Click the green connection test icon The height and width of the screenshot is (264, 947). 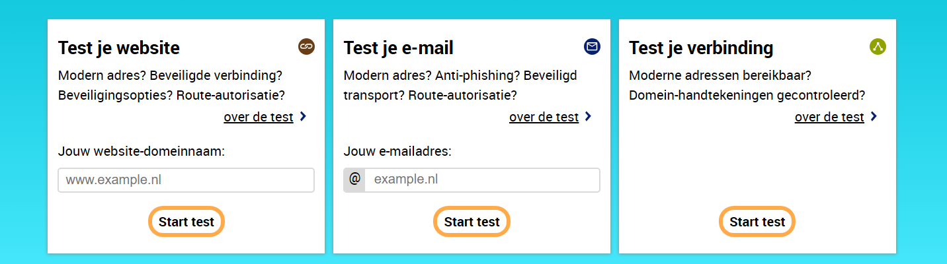[x=878, y=46]
